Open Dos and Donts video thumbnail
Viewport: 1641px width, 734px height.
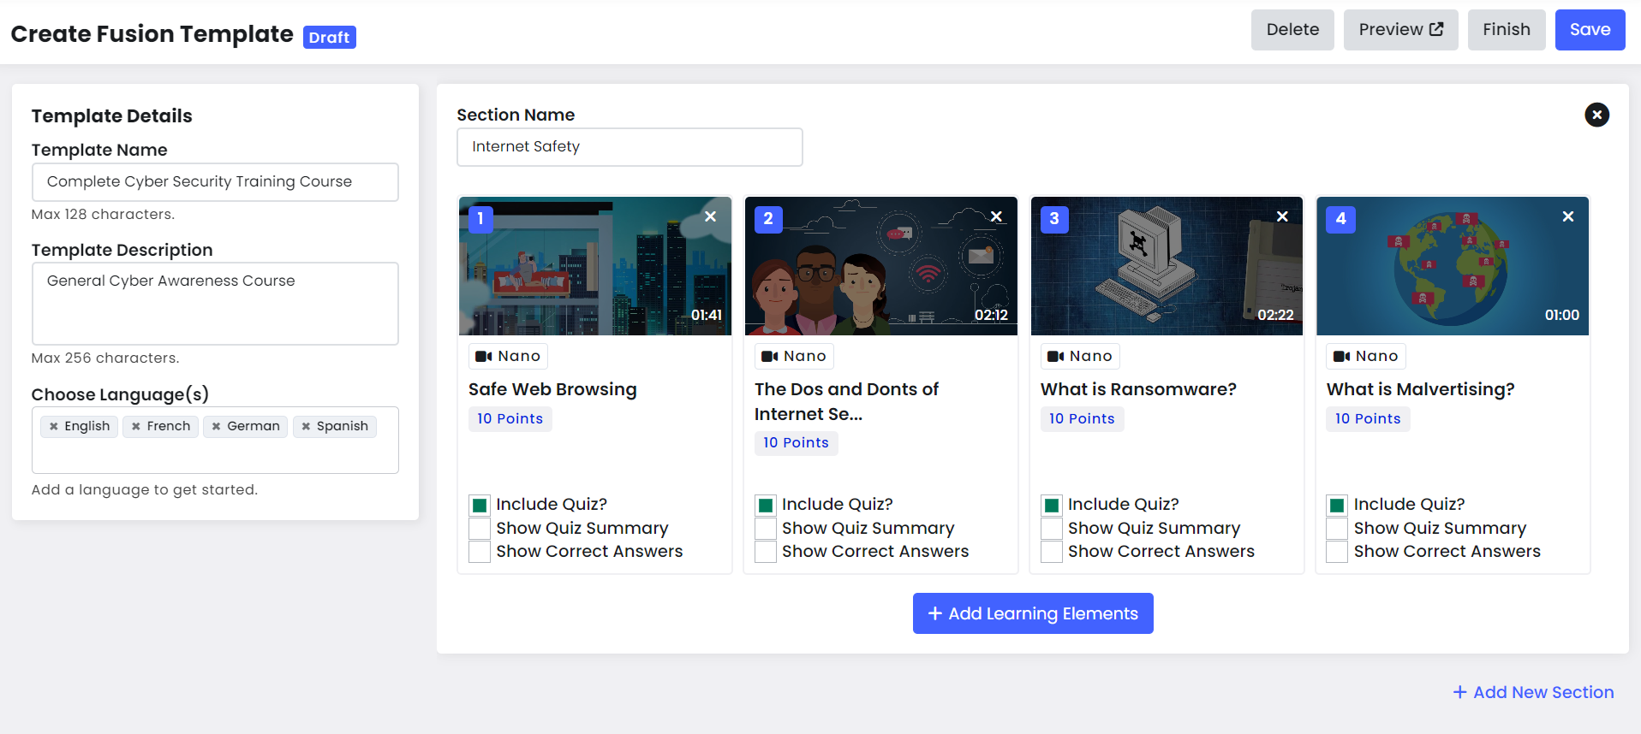tap(881, 266)
